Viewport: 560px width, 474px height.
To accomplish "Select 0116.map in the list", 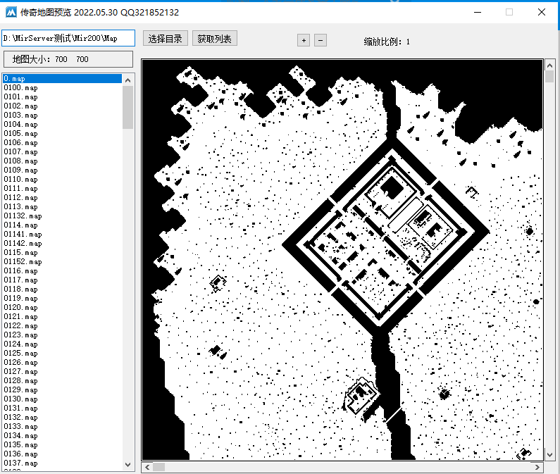I will click(62, 271).
